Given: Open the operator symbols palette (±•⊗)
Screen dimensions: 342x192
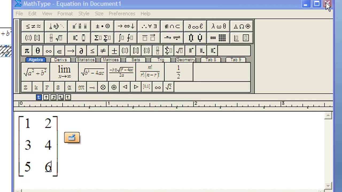Looking at the screenshot, I should [x=103, y=26].
